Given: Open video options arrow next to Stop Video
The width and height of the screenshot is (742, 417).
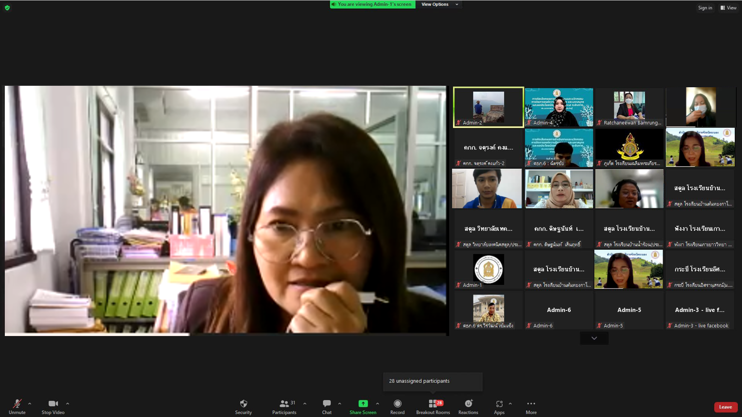Looking at the screenshot, I should (68, 404).
